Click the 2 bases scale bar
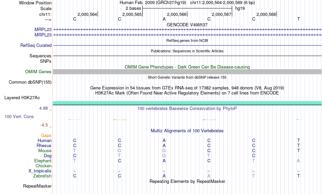Image resolution: width=322 pixels, height=194 pixels. pyautogui.click(x=187, y=8)
